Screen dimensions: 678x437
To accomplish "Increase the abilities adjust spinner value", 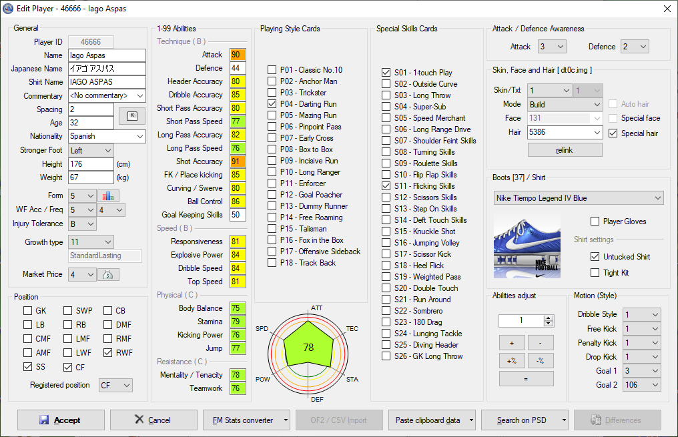I will pos(549,318).
